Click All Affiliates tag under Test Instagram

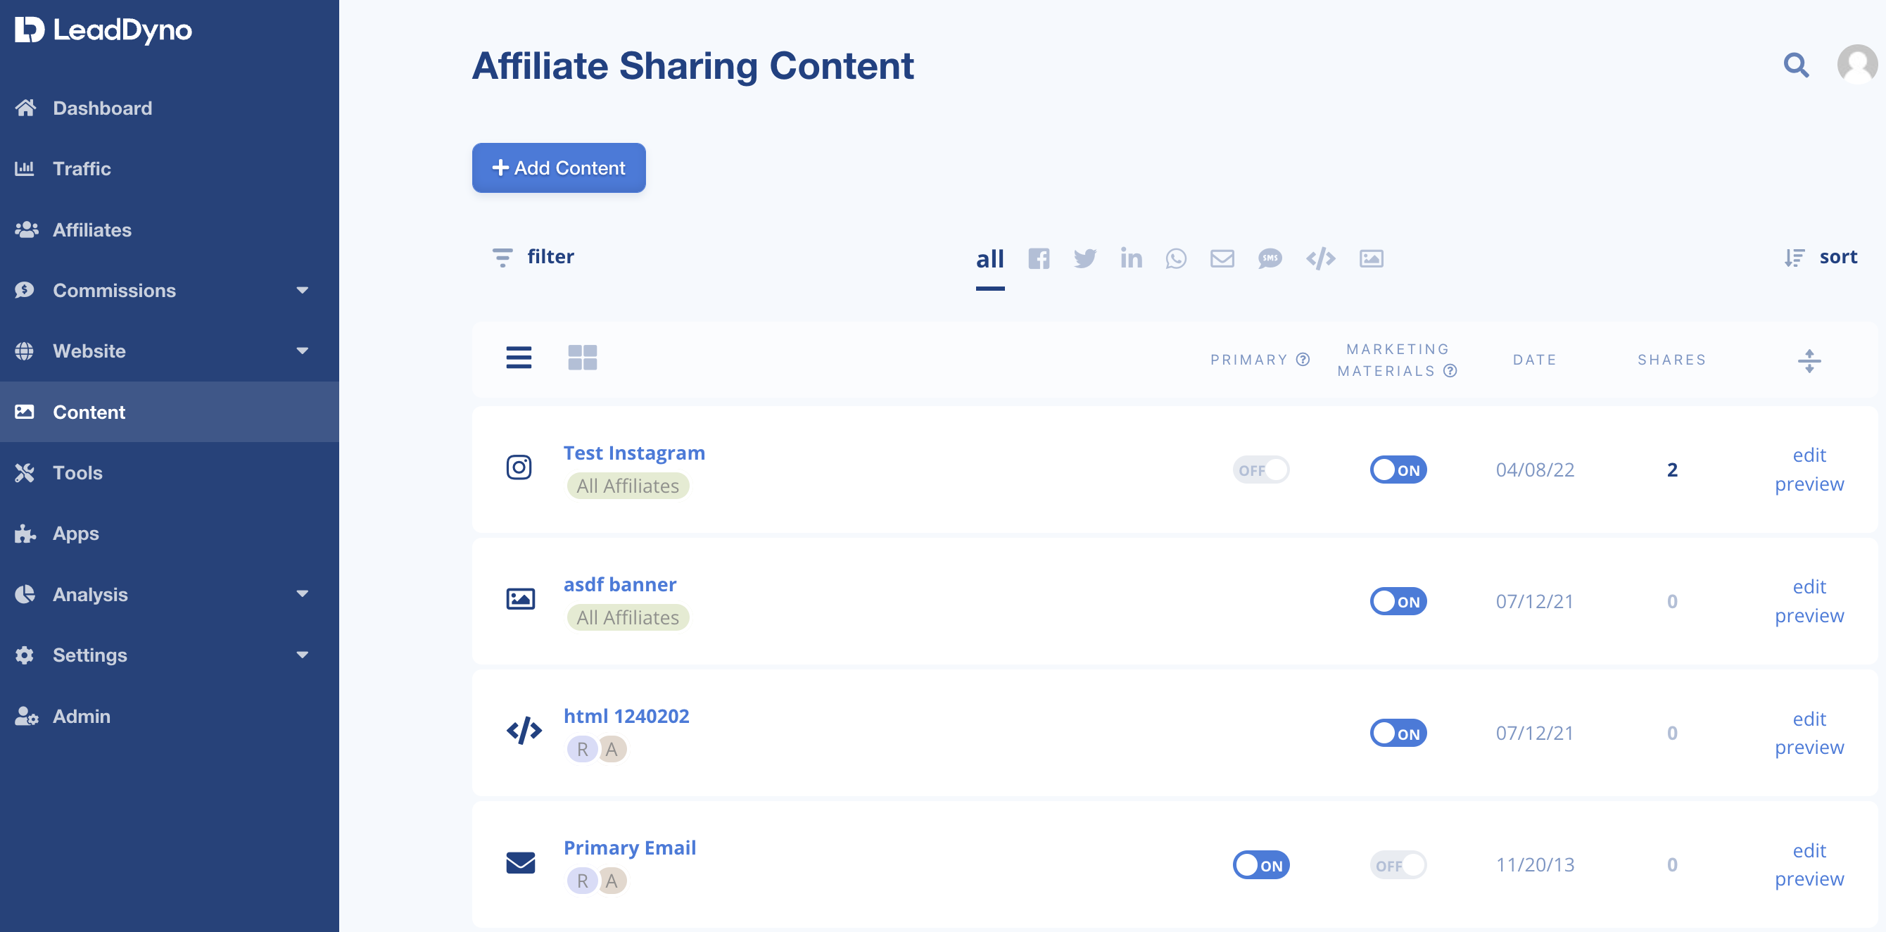click(x=628, y=486)
